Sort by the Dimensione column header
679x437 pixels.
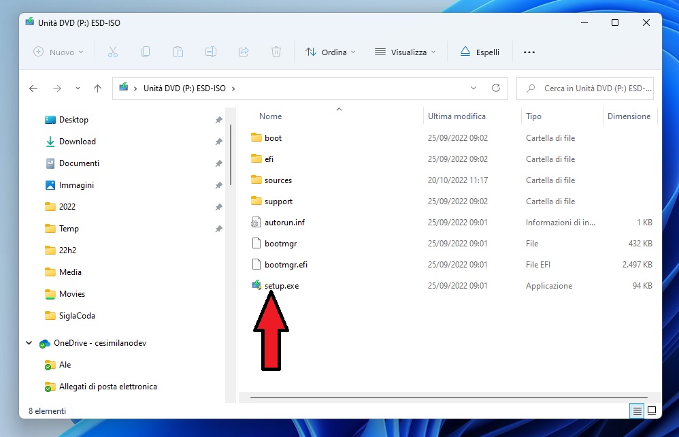tap(629, 116)
